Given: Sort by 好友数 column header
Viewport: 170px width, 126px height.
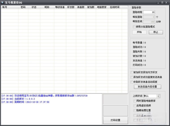Looking at the screenshot, I should (71, 7).
